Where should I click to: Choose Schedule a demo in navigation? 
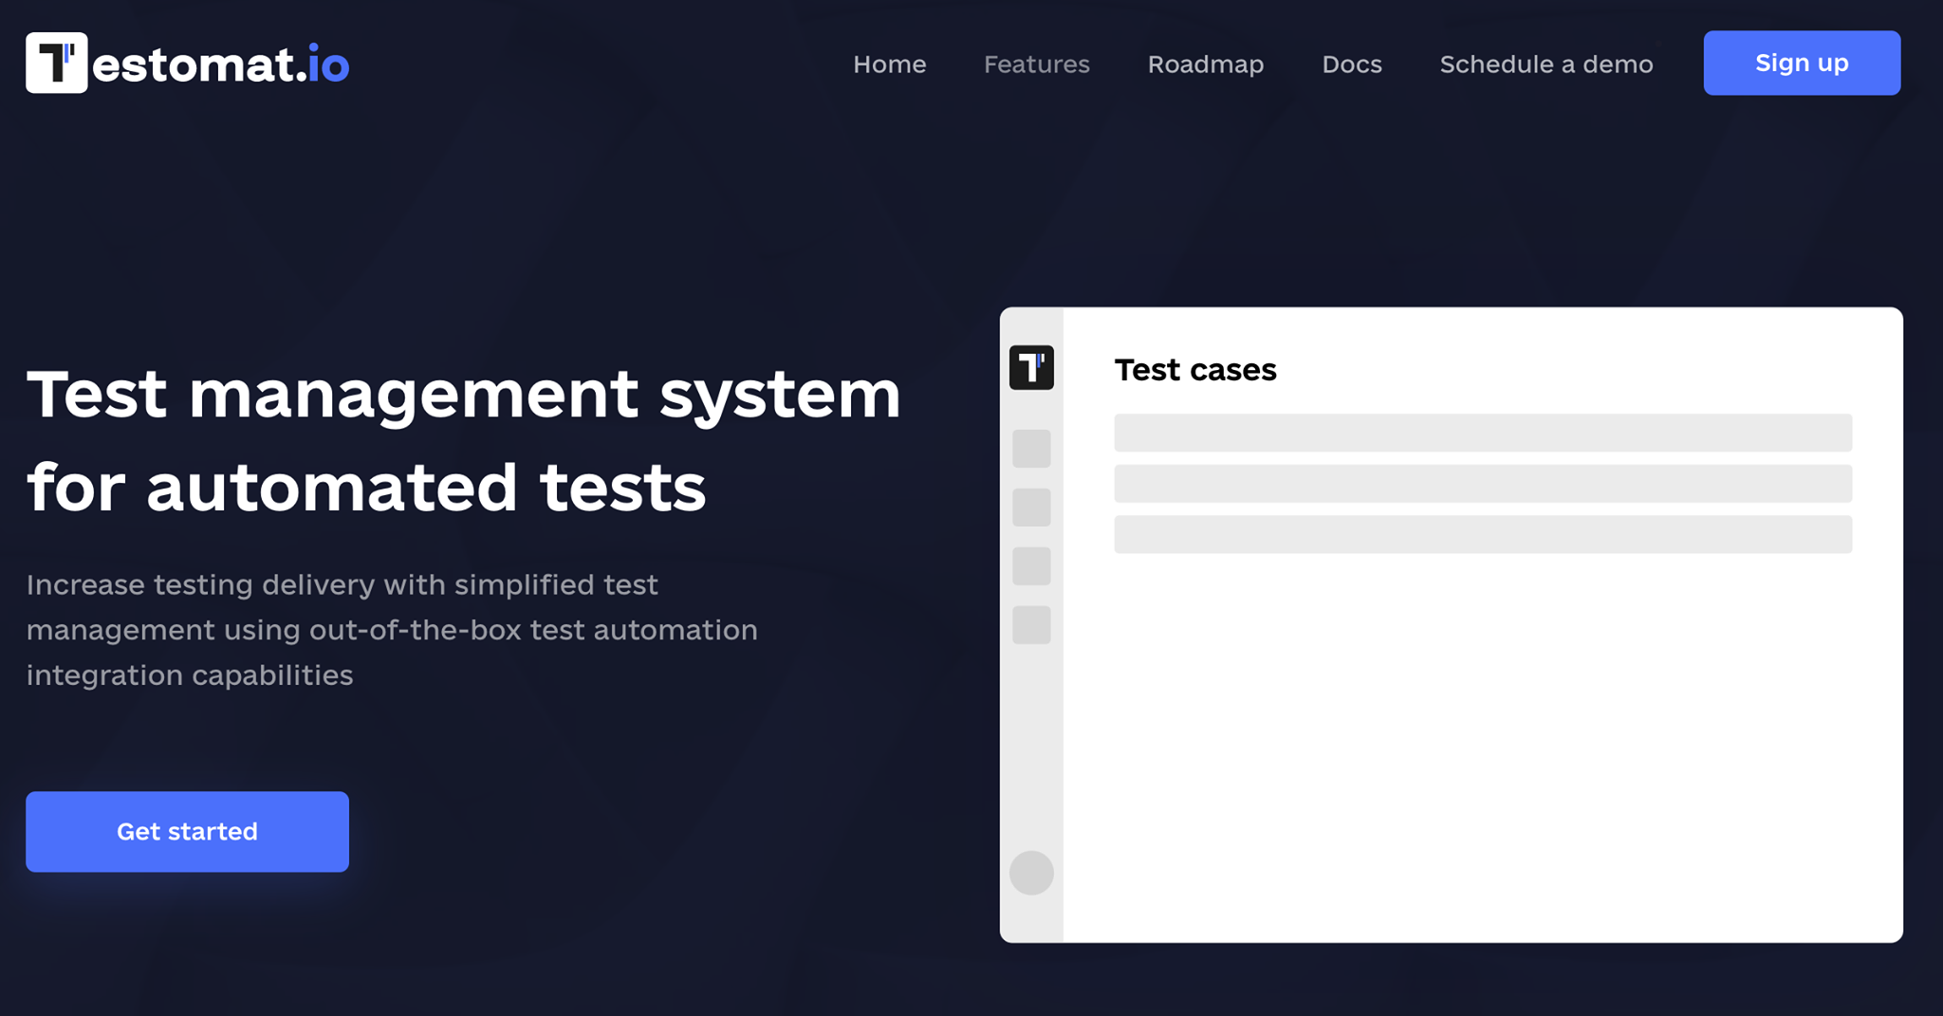coord(1546,64)
